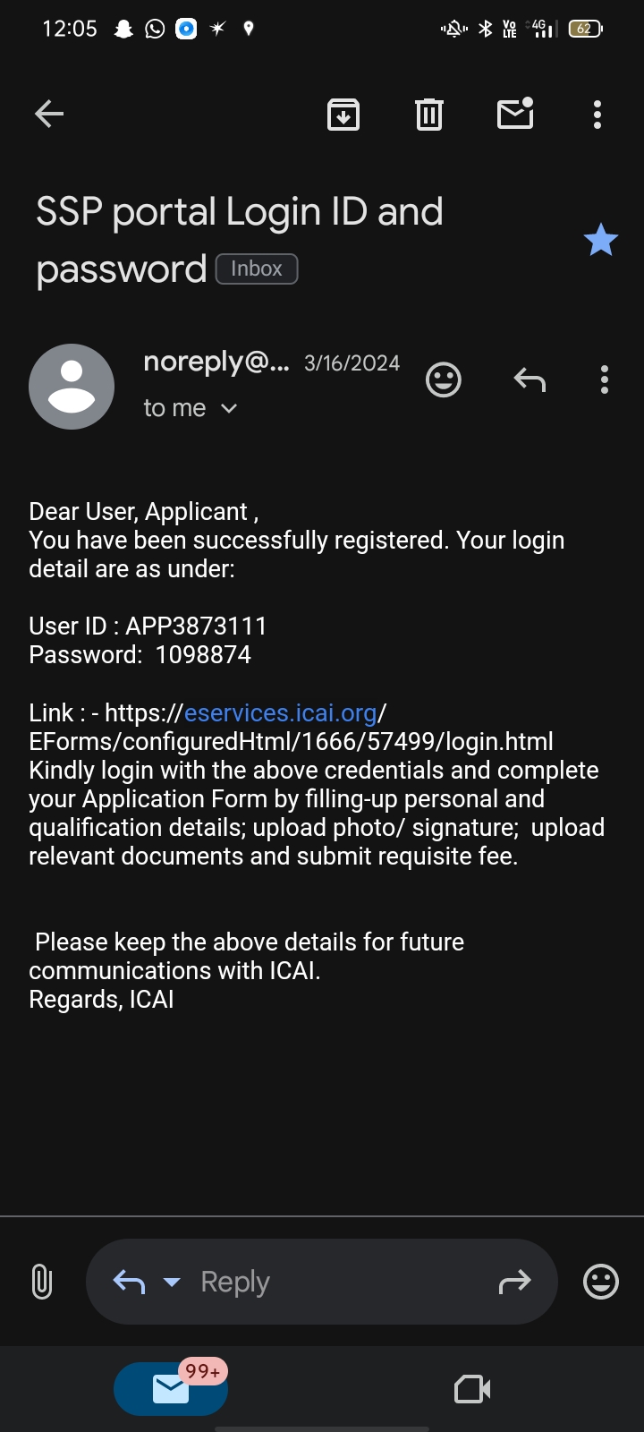Go back using the arrow icon
Viewport: 644px width, 1432px height.
point(49,114)
